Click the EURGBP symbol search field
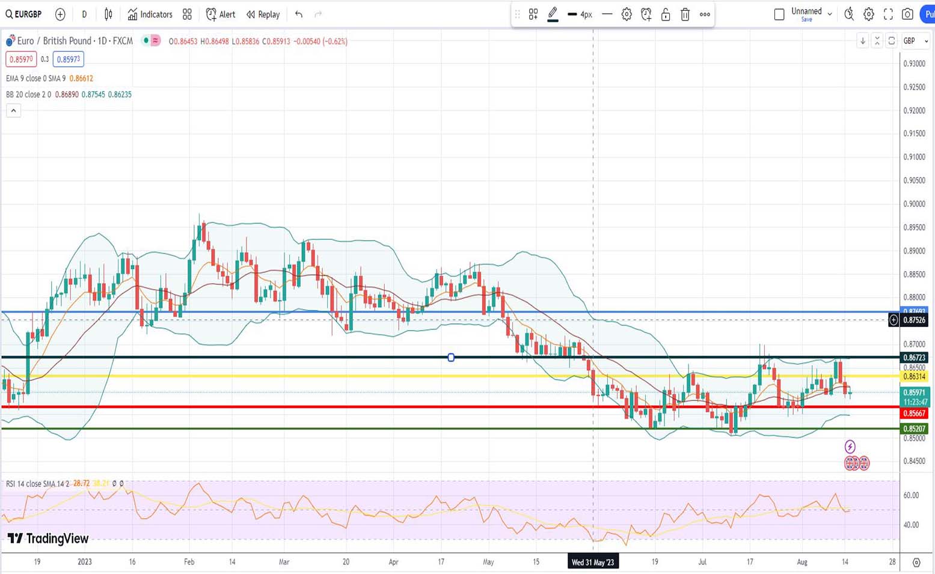 point(24,14)
